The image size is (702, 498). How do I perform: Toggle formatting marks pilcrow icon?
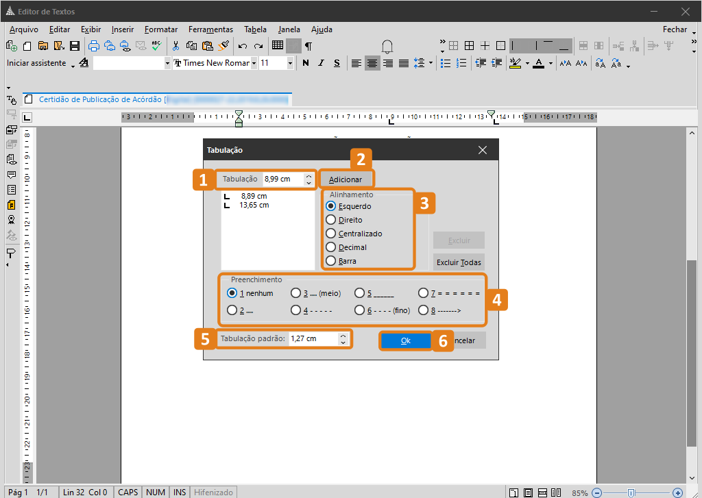point(308,46)
